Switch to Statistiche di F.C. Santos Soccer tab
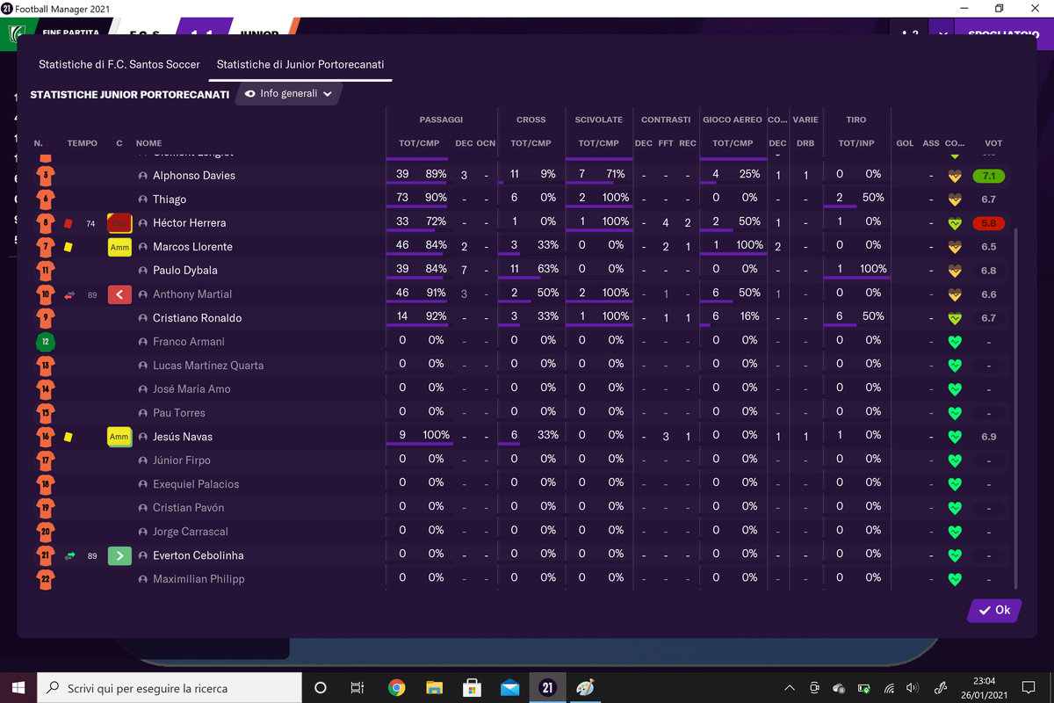Screen dimensions: 1054x703 (x=119, y=64)
